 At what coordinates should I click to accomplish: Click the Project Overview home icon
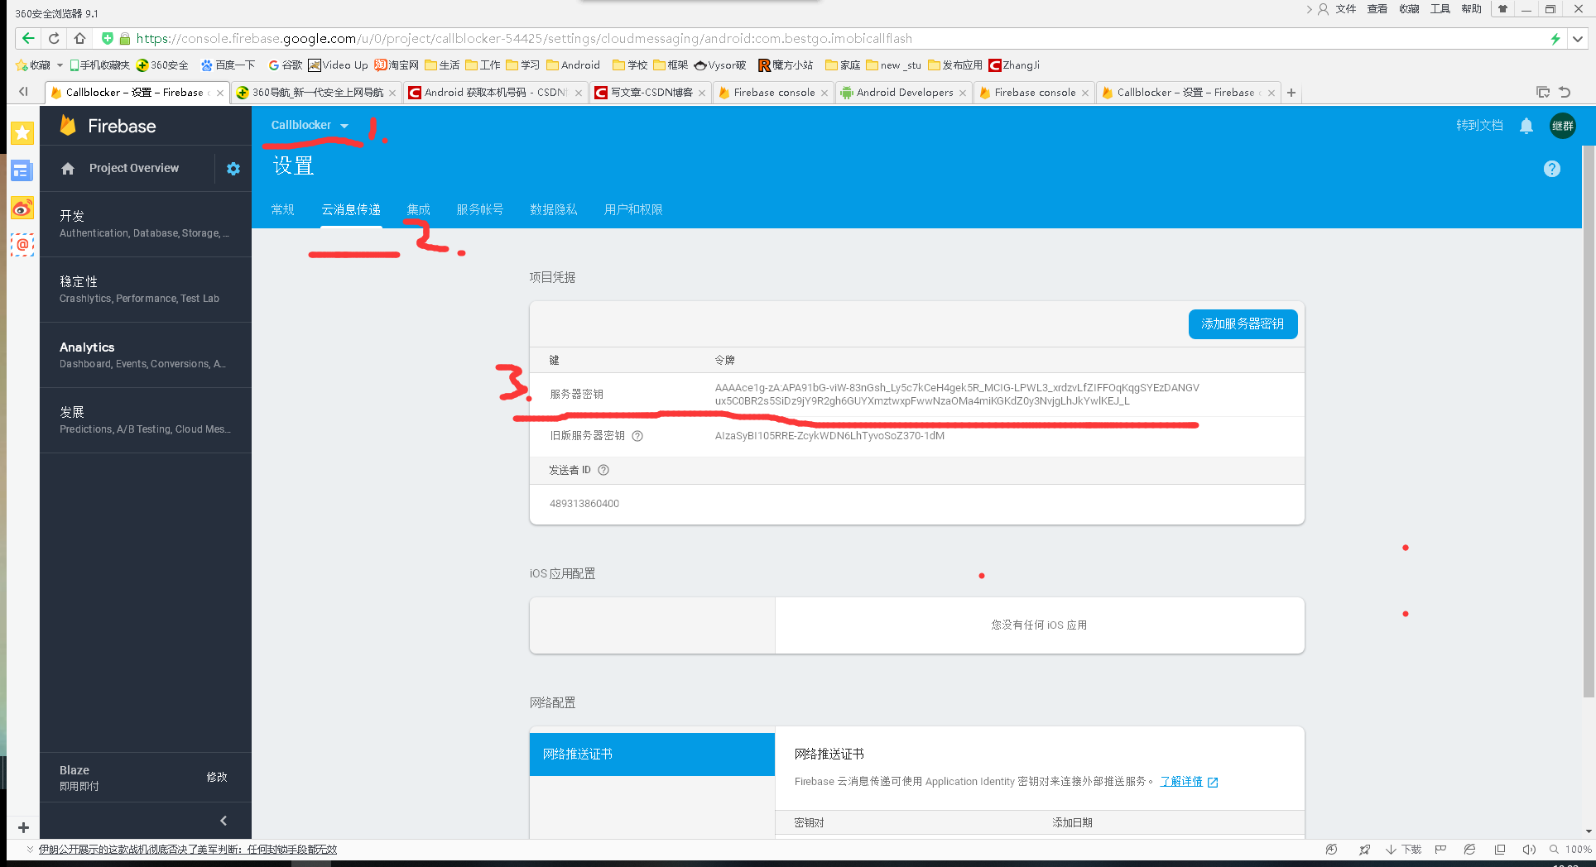(x=68, y=169)
